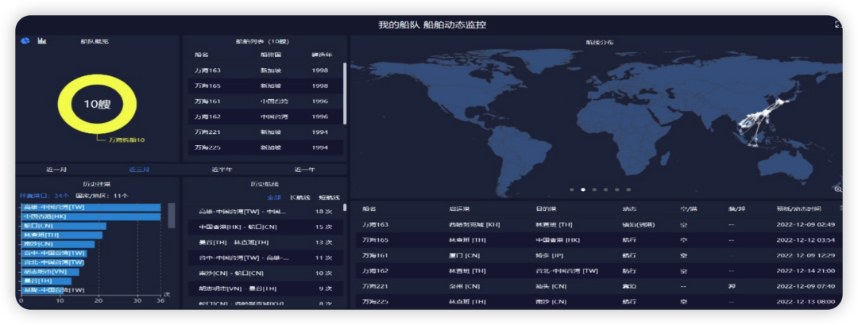Switch to the 近一年 time range
The image size is (858, 325).
click(304, 170)
